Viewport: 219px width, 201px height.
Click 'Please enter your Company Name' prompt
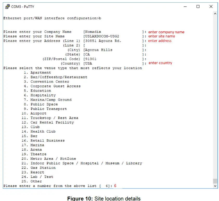pyautogui.click(x=37, y=32)
